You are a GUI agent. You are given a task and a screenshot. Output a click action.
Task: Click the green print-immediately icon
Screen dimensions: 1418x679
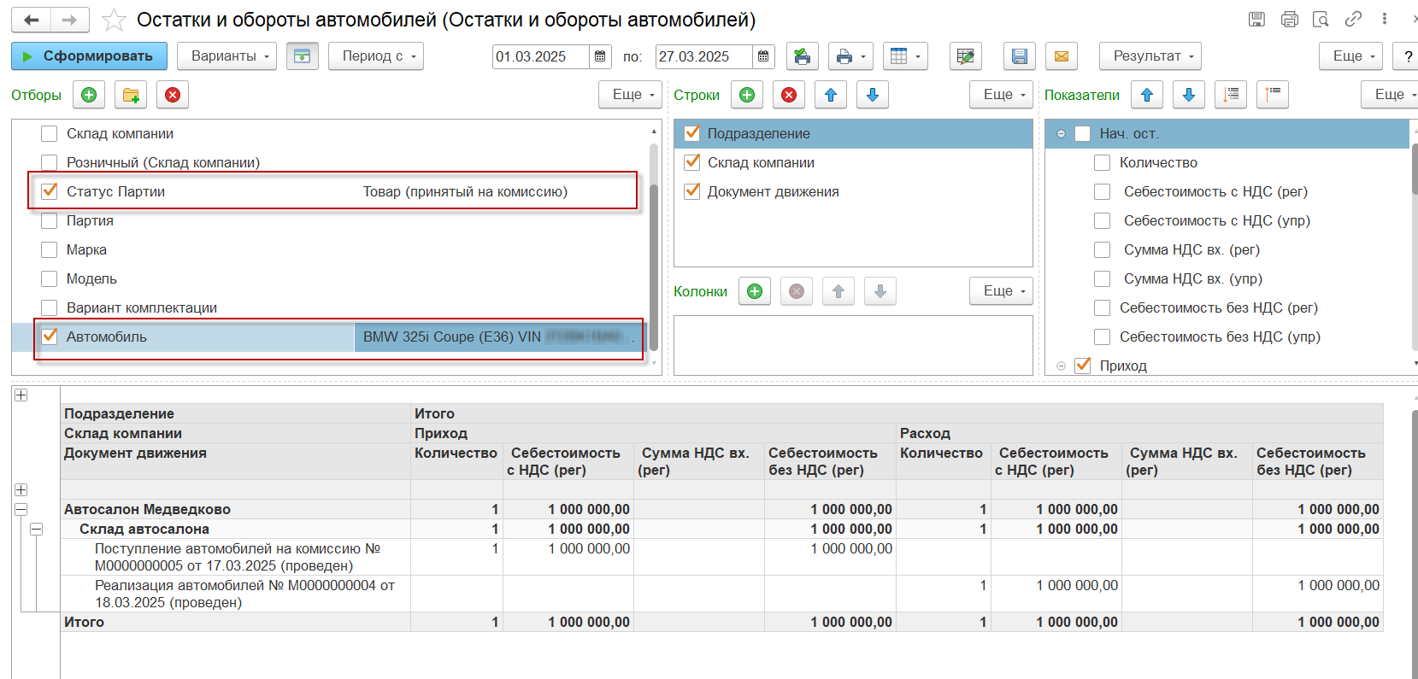(802, 56)
